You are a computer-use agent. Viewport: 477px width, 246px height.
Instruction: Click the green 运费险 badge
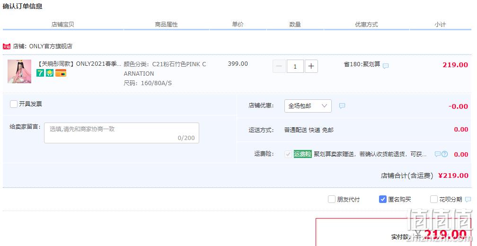pyautogui.click(x=303, y=154)
